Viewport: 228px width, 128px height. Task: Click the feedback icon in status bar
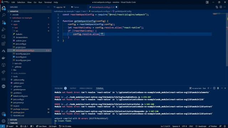coord(221,126)
